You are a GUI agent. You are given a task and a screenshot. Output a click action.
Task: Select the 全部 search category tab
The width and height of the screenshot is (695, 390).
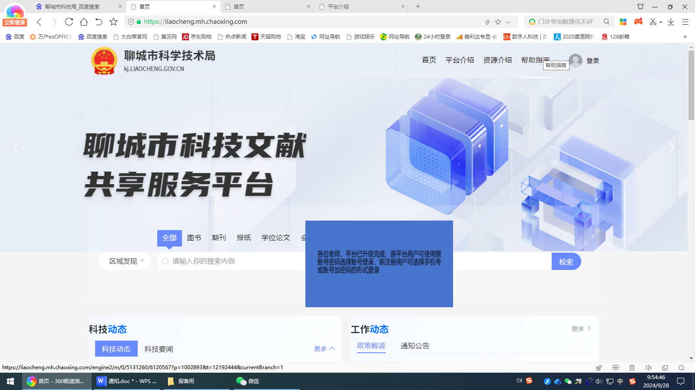tap(169, 238)
